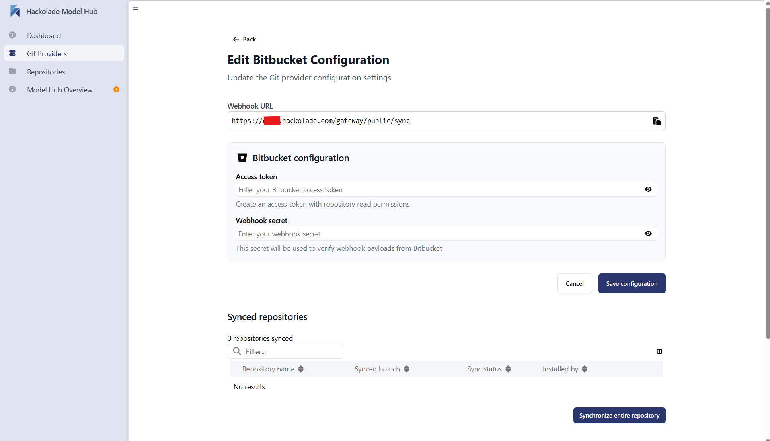Cancel the configuration changes

(574, 283)
